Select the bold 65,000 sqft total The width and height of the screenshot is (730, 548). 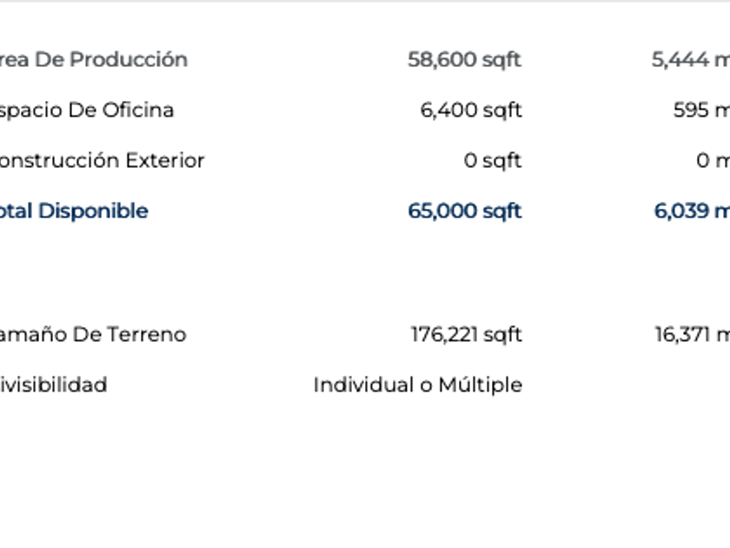point(464,211)
